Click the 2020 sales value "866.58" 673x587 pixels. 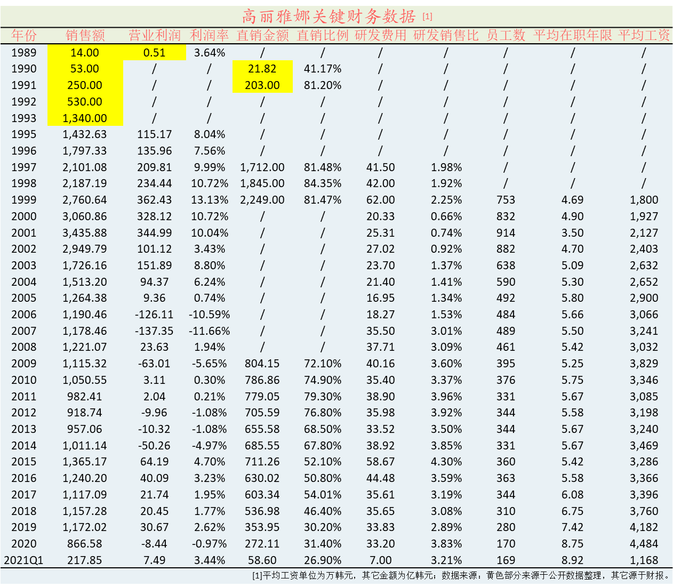tap(85, 544)
